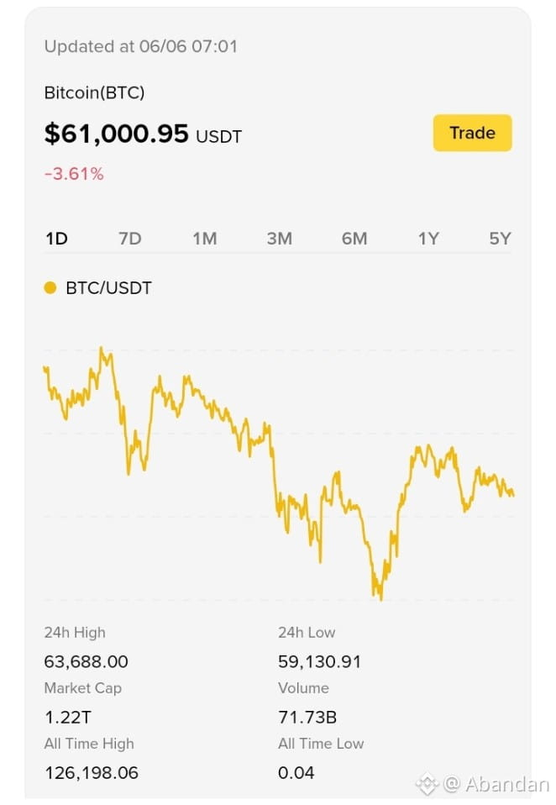This screenshot has width=556, height=805.
Task: Click the yellow Trade button
Action: coord(472,133)
